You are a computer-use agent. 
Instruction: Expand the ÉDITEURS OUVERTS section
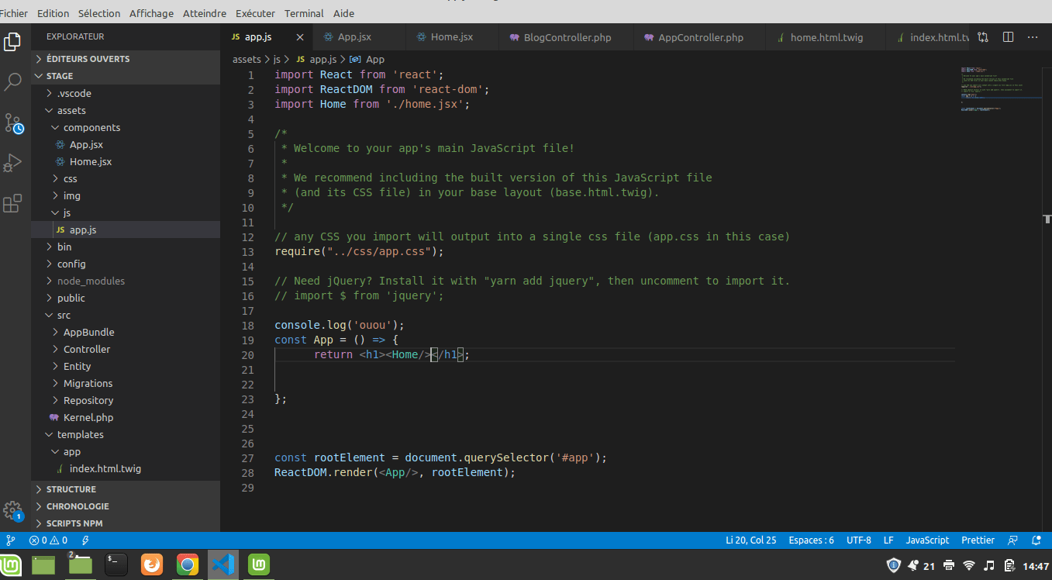126,59
